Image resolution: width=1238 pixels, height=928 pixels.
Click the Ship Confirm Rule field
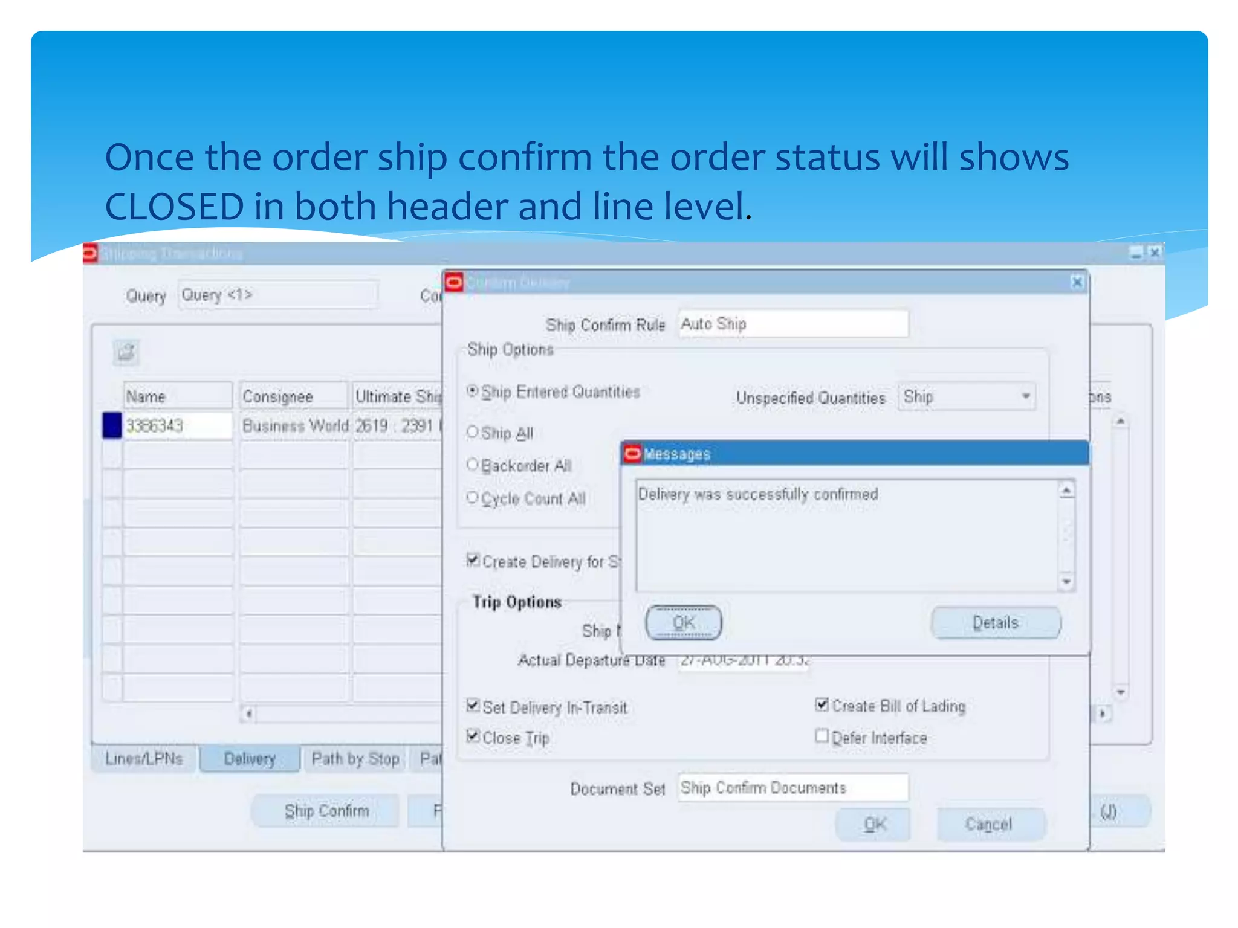793,324
